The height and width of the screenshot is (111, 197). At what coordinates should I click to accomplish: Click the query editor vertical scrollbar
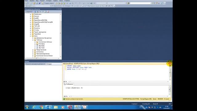pos(170,73)
